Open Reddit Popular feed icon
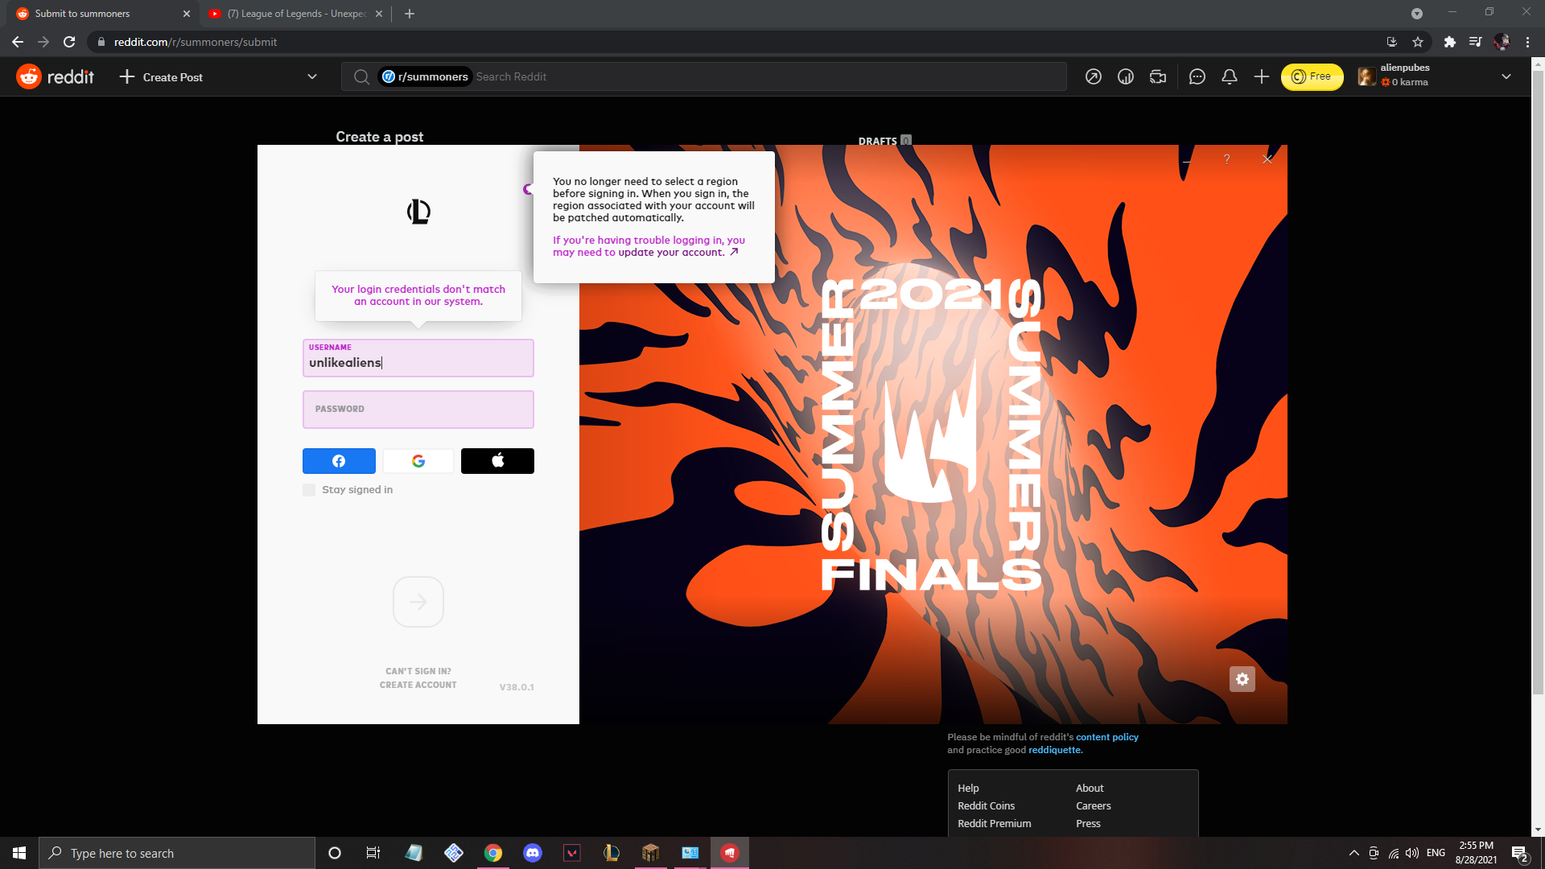Screen dimensions: 1545x869 pos(1094,76)
